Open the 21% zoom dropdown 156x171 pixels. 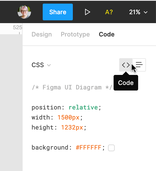(x=138, y=12)
